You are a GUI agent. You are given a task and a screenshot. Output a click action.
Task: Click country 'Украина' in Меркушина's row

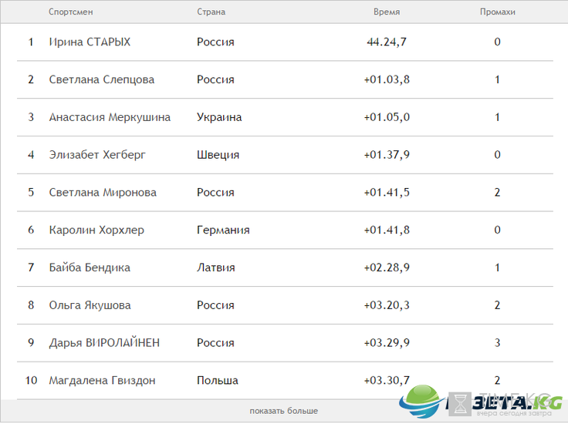(219, 117)
